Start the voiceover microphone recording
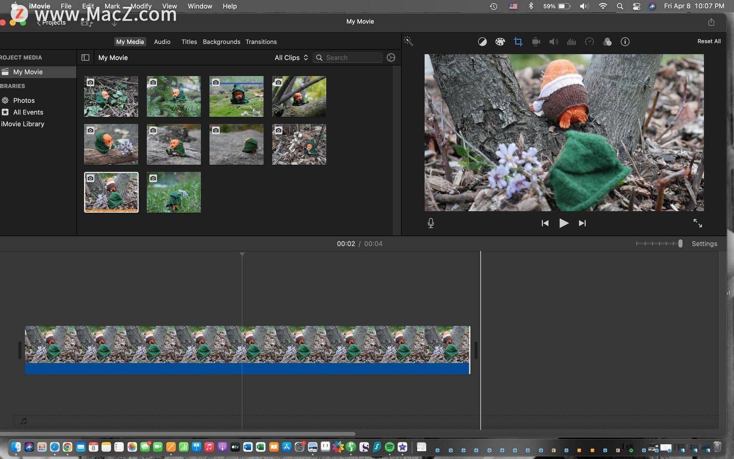This screenshot has height=459, width=734. (431, 223)
